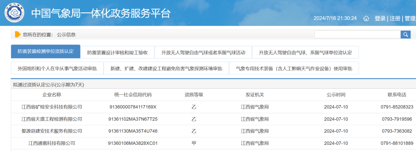This screenshot has width=416, height=151.
Task: Select company 婺源县建安技术服务有限公司
Action: pyautogui.click(x=52, y=131)
